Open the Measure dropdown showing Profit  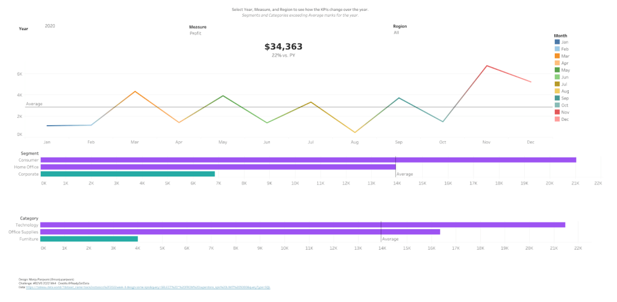196,34
